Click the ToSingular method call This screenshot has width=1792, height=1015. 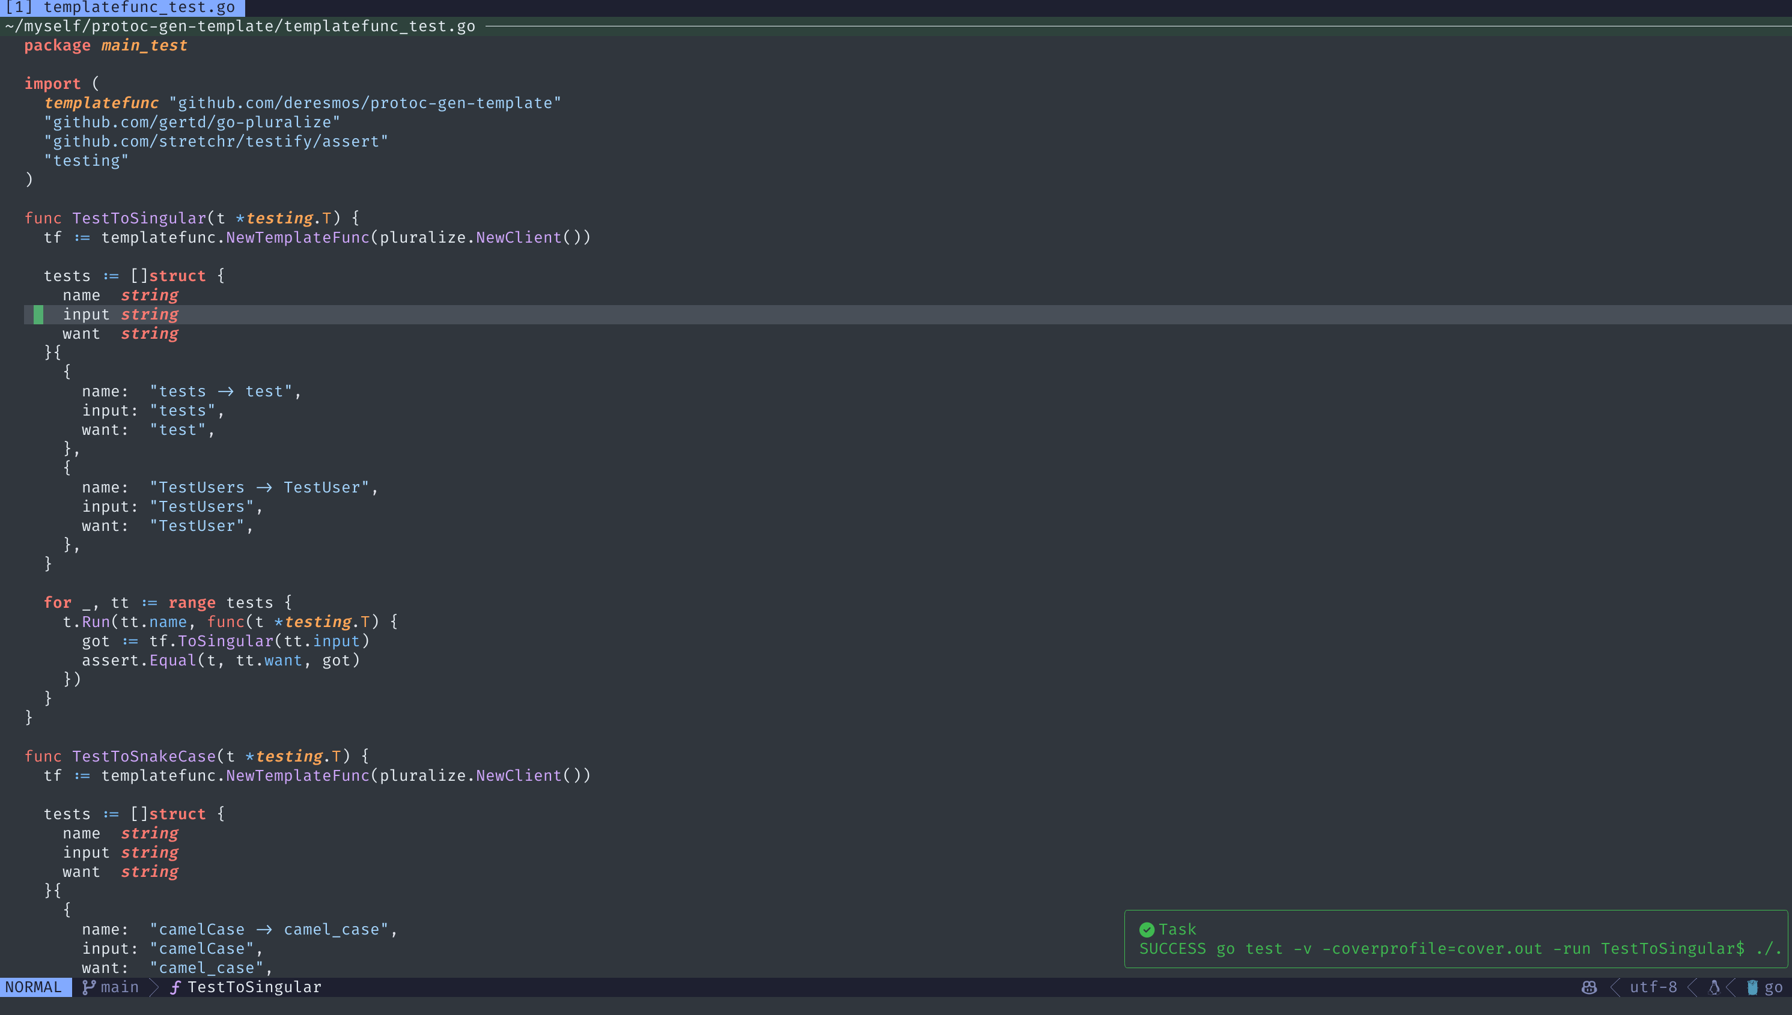point(225,641)
